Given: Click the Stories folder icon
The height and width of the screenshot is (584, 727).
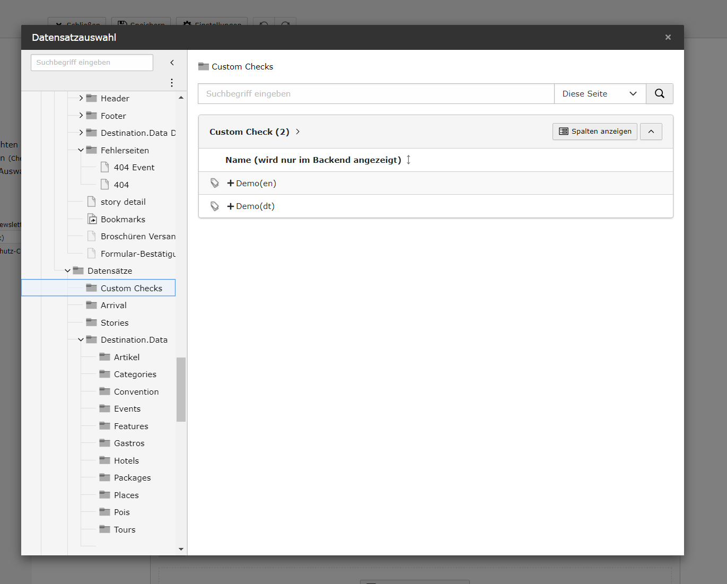Looking at the screenshot, I should pos(92,322).
